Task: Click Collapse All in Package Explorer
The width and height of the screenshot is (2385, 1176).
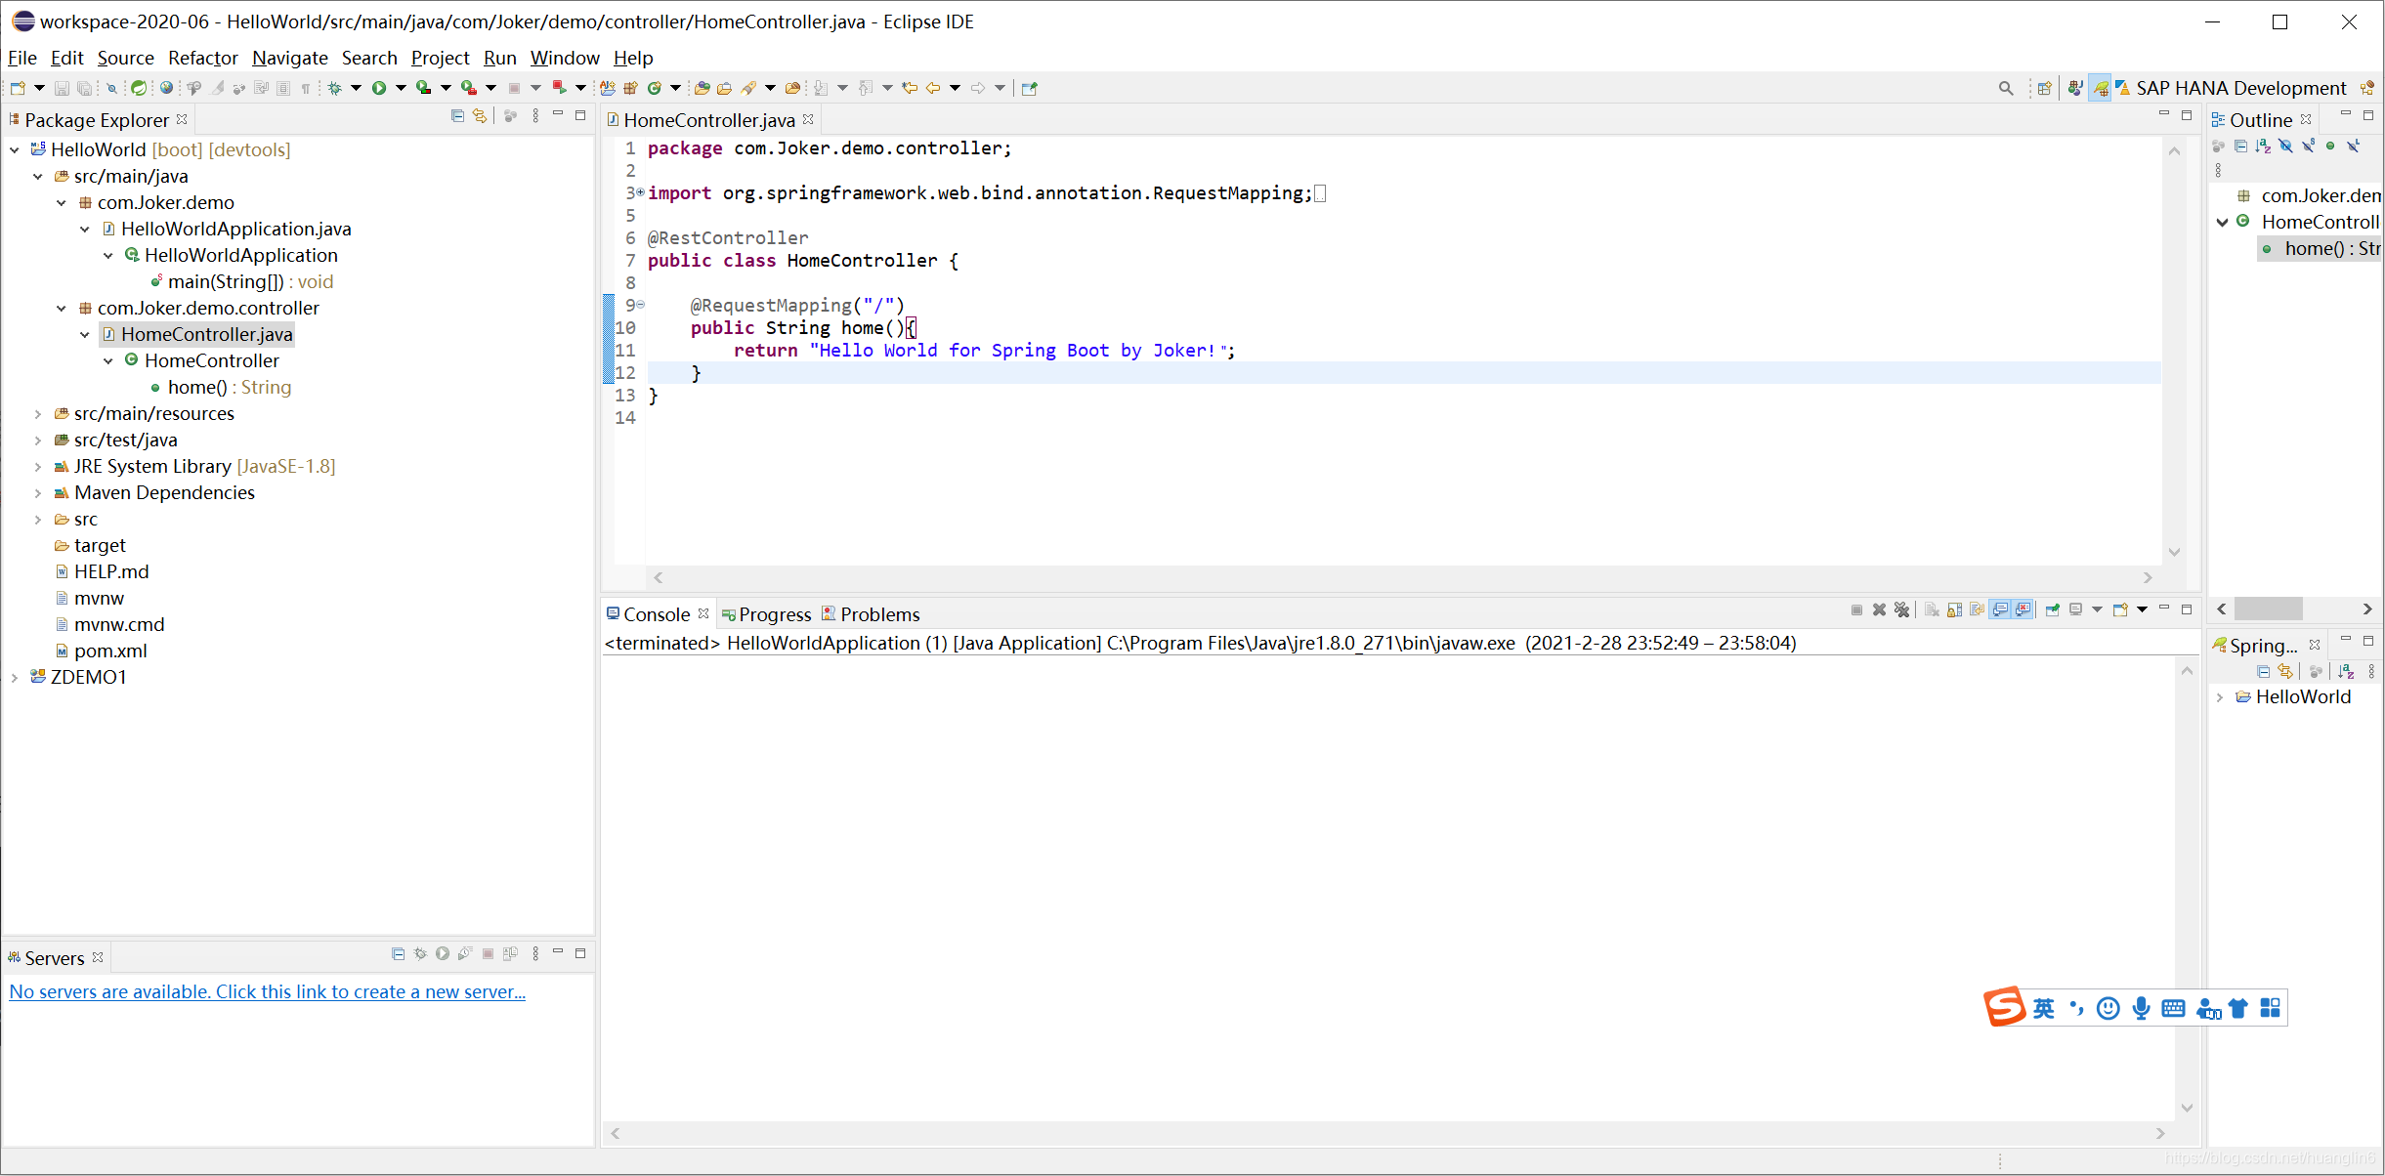Action: [457, 116]
